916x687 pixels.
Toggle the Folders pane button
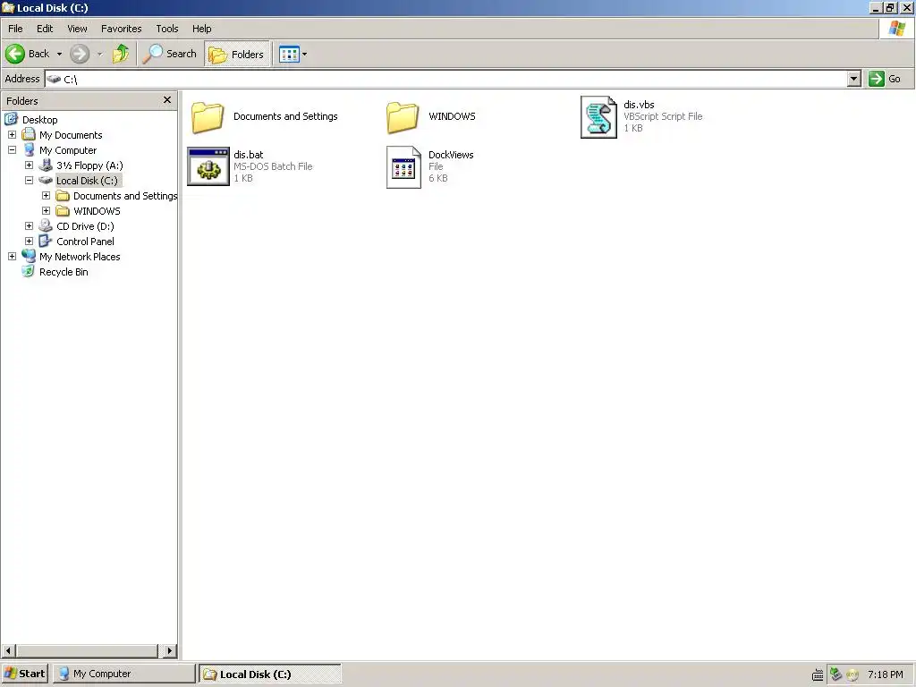tap(236, 54)
